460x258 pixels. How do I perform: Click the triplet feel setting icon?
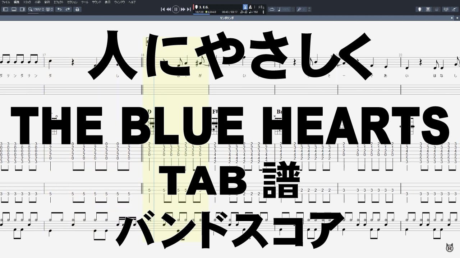point(244,12)
